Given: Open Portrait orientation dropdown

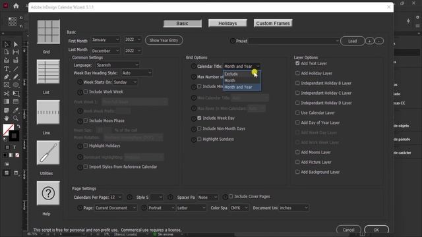Looking at the screenshot, I should click(162, 208).
